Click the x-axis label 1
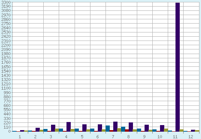Viewport: 201px width, 139px height. point(20,137)
